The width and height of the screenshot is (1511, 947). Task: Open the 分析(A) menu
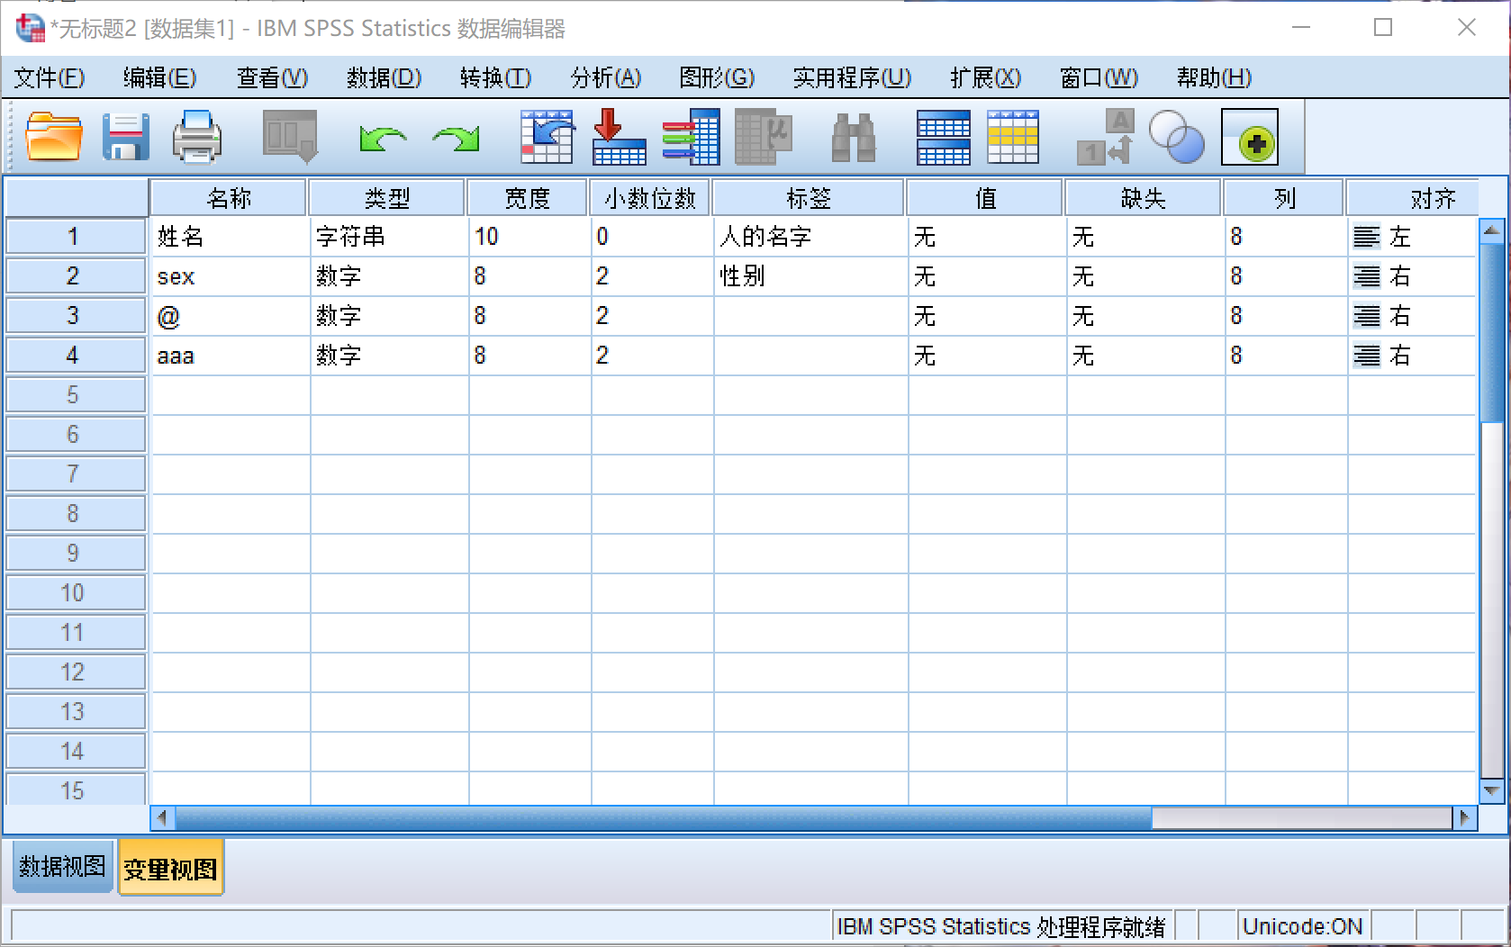pyautogui.click(x=605, y=78)
